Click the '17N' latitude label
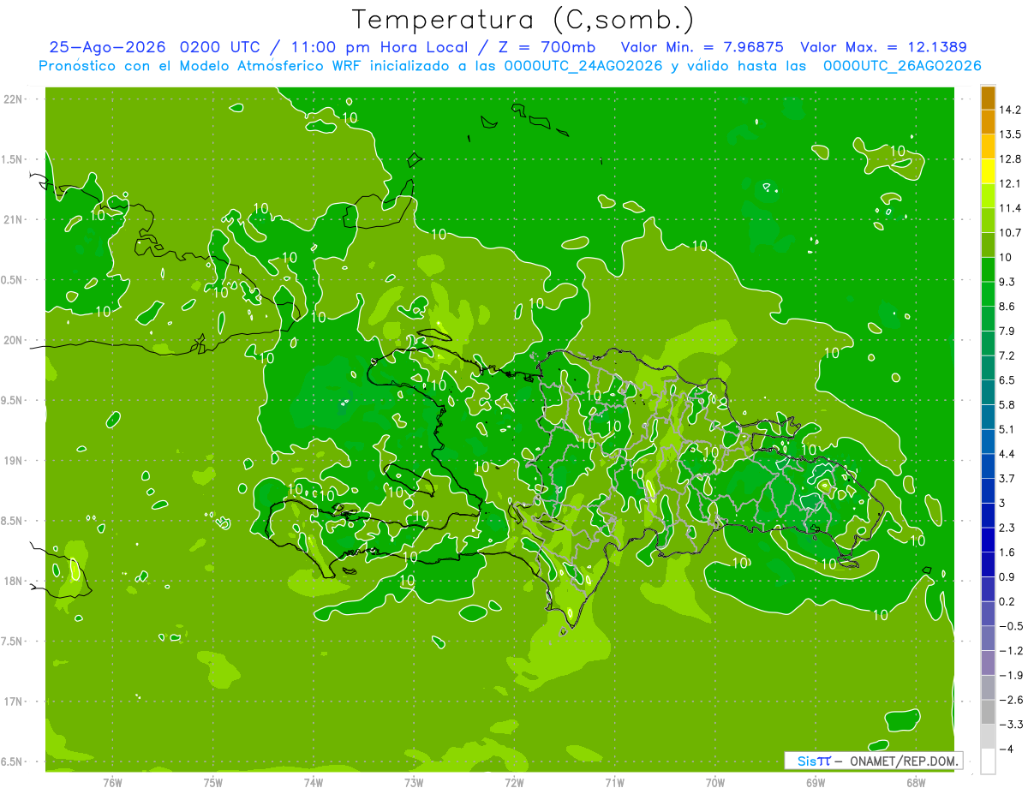The height and width of the screenshot is (794, 1028). (x=12, y=701)
